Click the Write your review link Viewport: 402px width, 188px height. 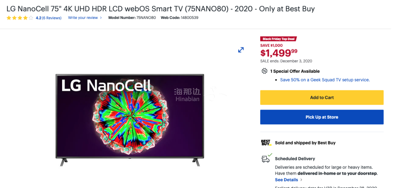(83, 18)
